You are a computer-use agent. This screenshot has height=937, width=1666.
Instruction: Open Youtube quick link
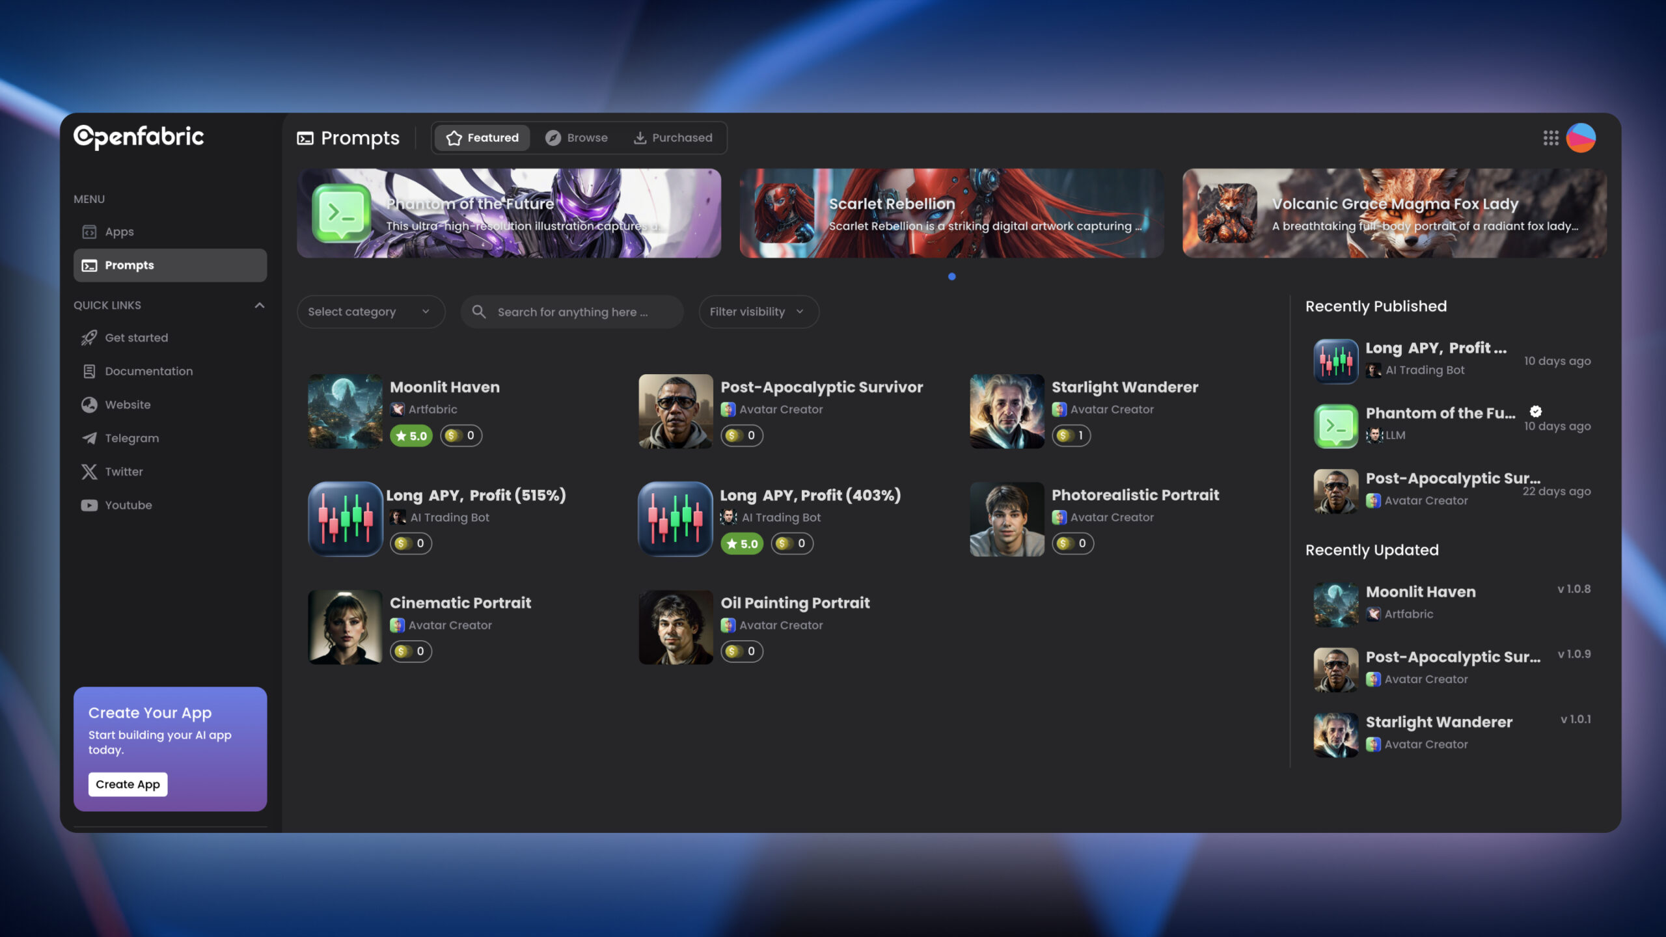coord(128,505)
